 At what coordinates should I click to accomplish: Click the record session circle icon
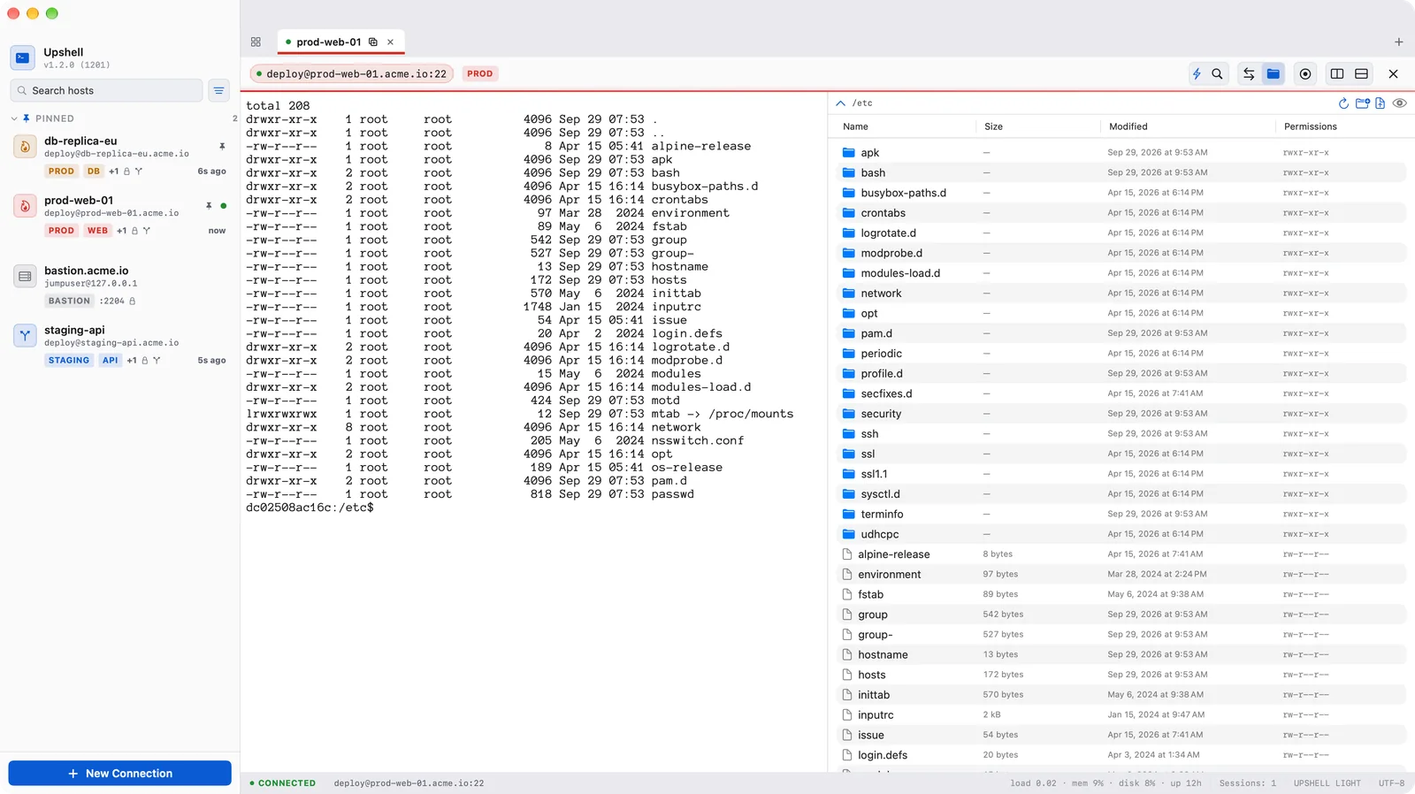point(1305,74)
